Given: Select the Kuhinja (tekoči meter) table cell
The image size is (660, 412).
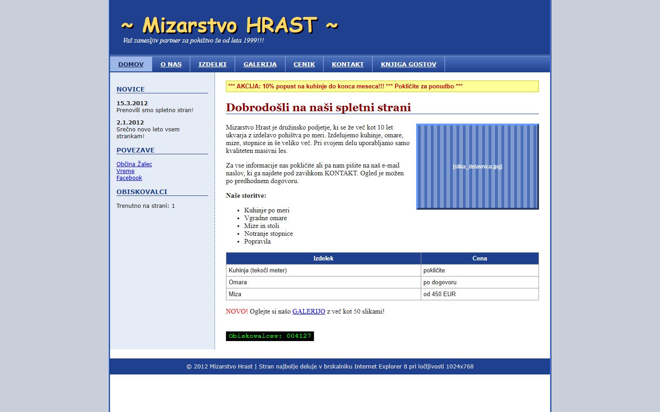Looking at the screenshot, I should (x=324, y=270).
